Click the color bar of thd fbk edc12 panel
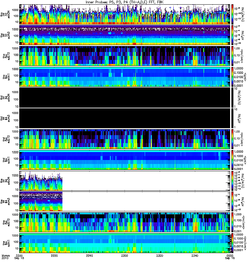Viewport: 249px width, 265px height. 232,139
